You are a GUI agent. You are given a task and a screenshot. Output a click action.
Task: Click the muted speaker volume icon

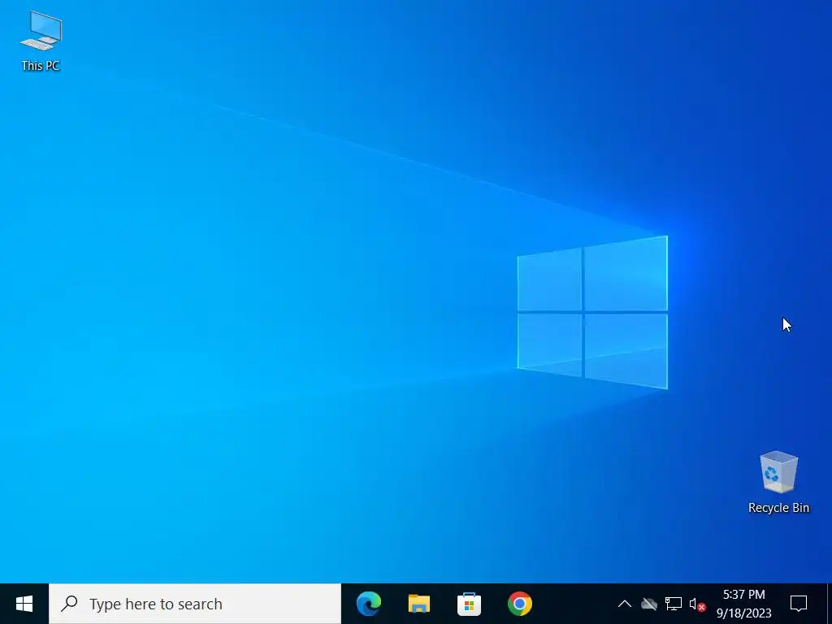[x=697, y=604]
